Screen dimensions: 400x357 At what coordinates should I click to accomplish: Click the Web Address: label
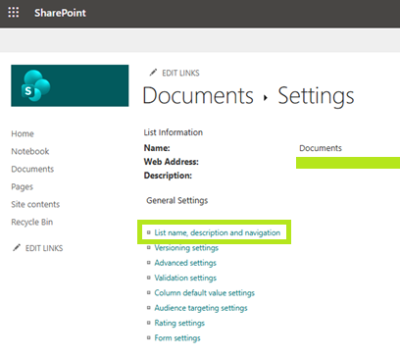(x=172, y=162)
